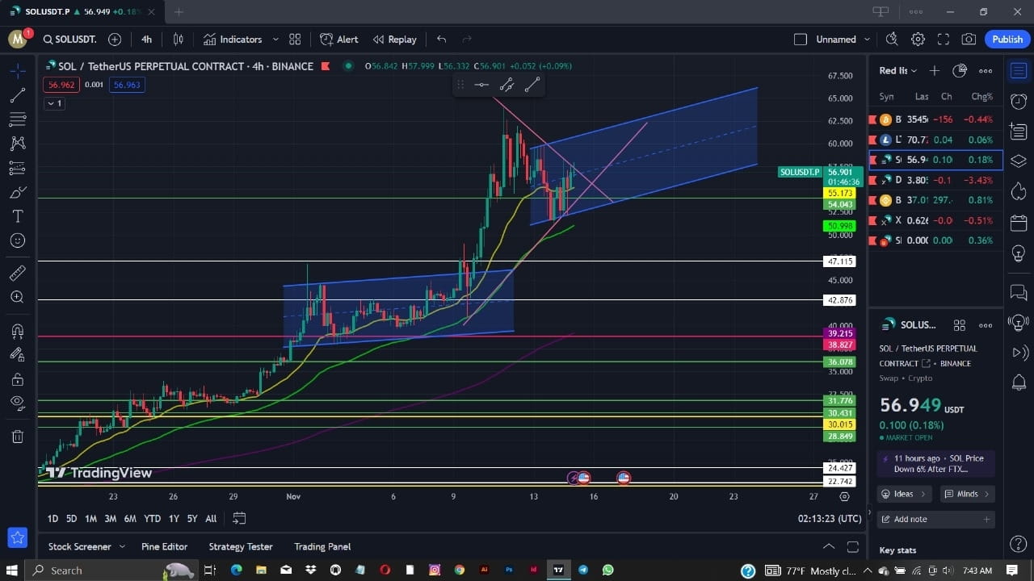
Task: Take a chart snapshot with the camera icon
Action: (969, 39)
